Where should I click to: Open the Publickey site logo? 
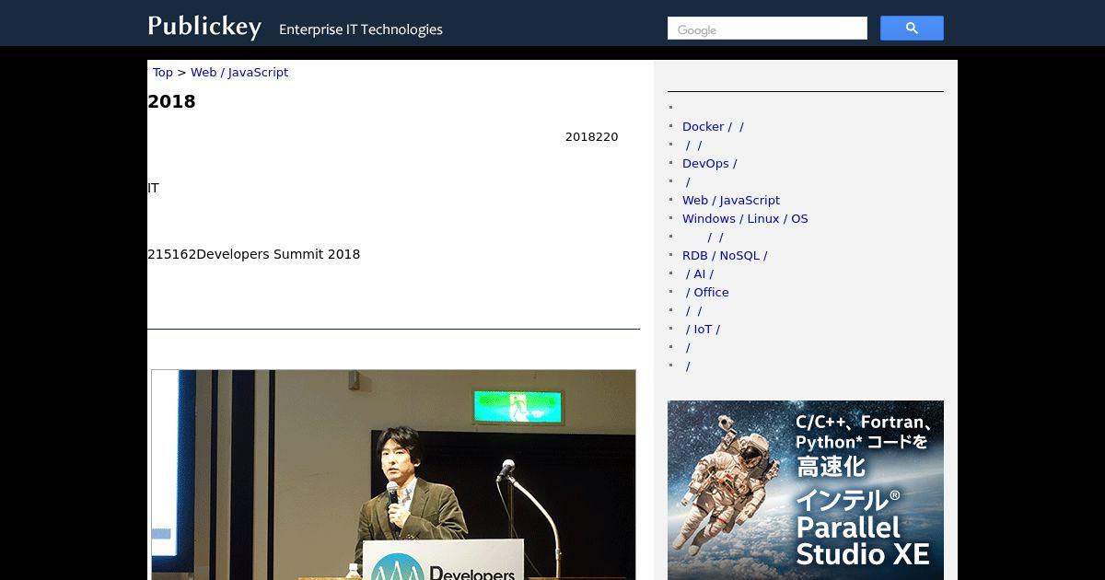(204, 27)
